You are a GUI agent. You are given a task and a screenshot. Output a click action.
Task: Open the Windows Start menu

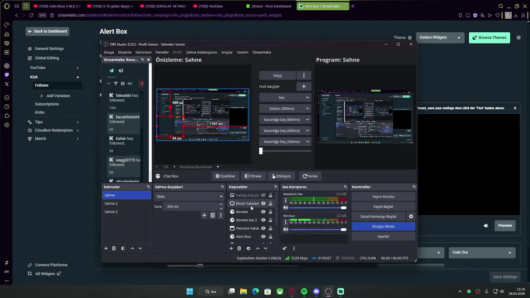tap(190, 291)
